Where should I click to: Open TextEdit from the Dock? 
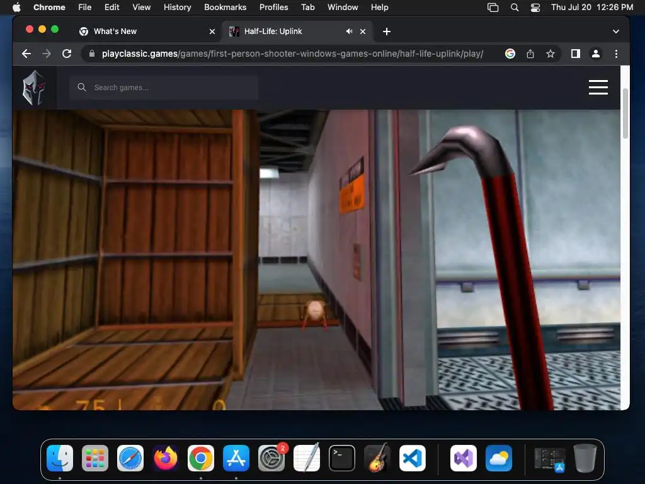click(x=307, y=458)
